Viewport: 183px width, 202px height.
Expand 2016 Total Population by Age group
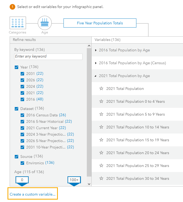click(96, 50)
